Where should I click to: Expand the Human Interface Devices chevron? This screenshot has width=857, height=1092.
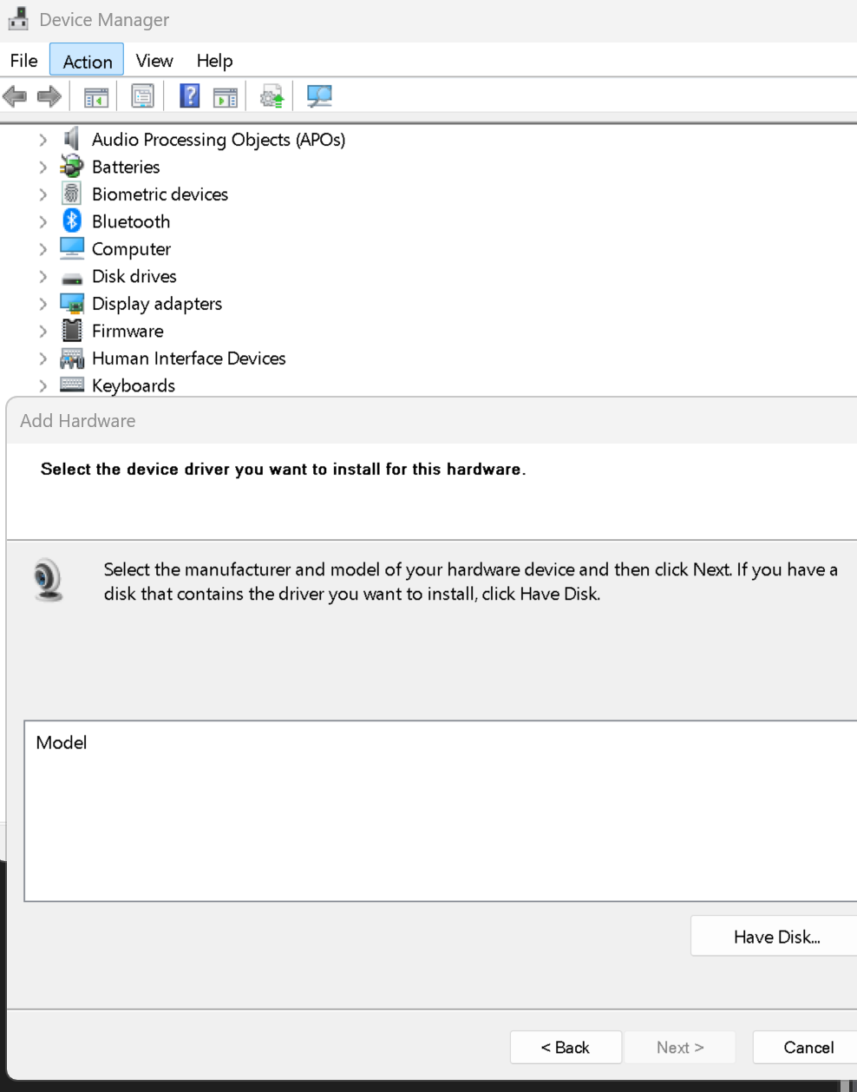[x=43, y=359]
